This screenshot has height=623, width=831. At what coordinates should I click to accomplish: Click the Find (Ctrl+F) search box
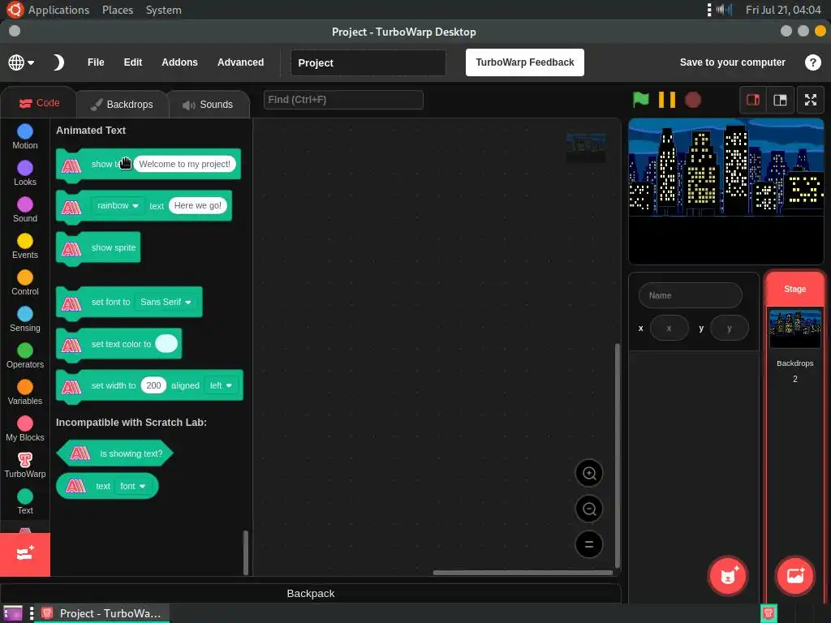tap(343, 100)
